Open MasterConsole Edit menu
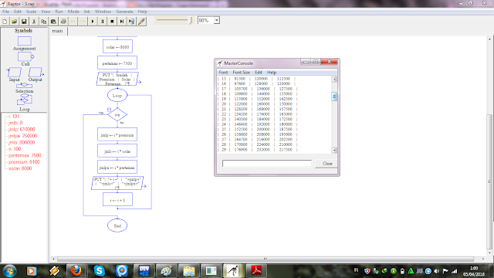 [259, 72]
